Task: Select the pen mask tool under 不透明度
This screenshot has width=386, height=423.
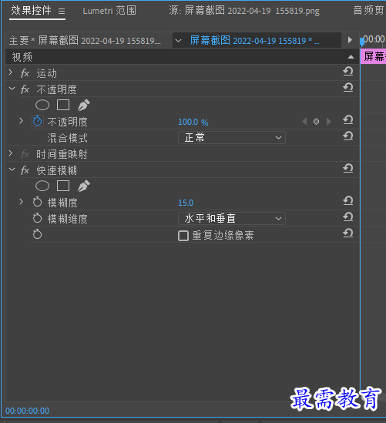Action: click(84, 105)
